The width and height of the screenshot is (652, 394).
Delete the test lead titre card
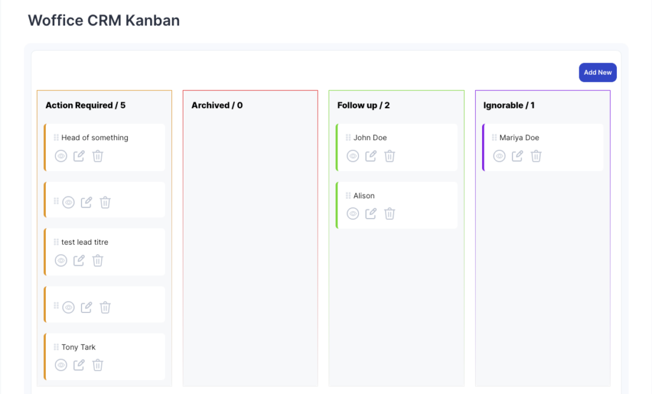[97, 261]
